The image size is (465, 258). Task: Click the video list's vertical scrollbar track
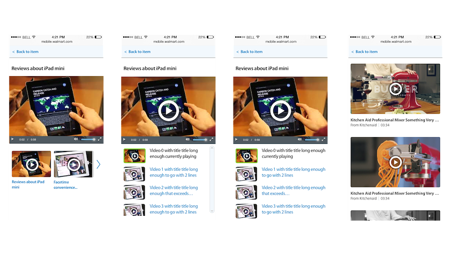(x=212, y=179)
